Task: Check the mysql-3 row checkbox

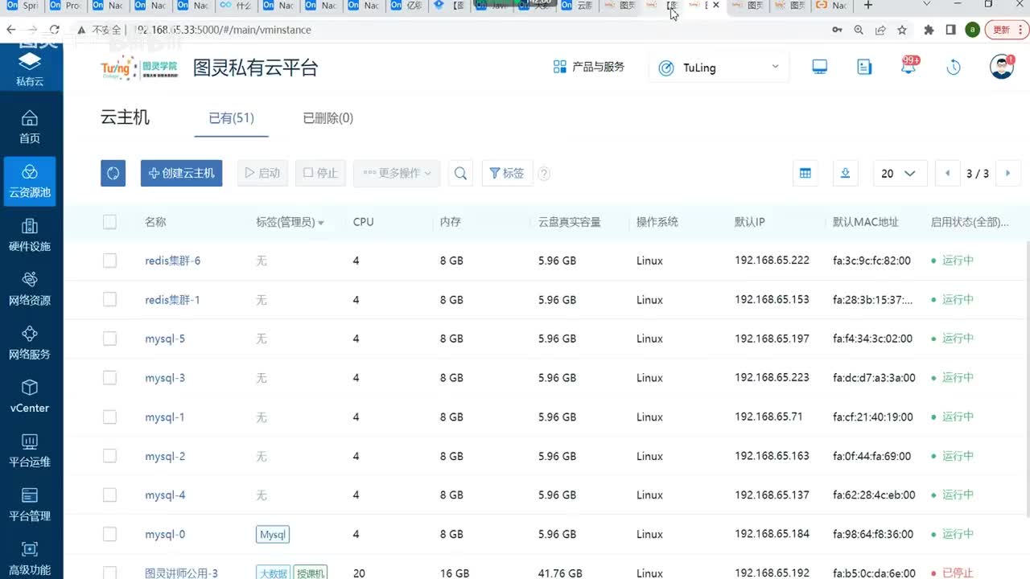Action: coord(109,377)
